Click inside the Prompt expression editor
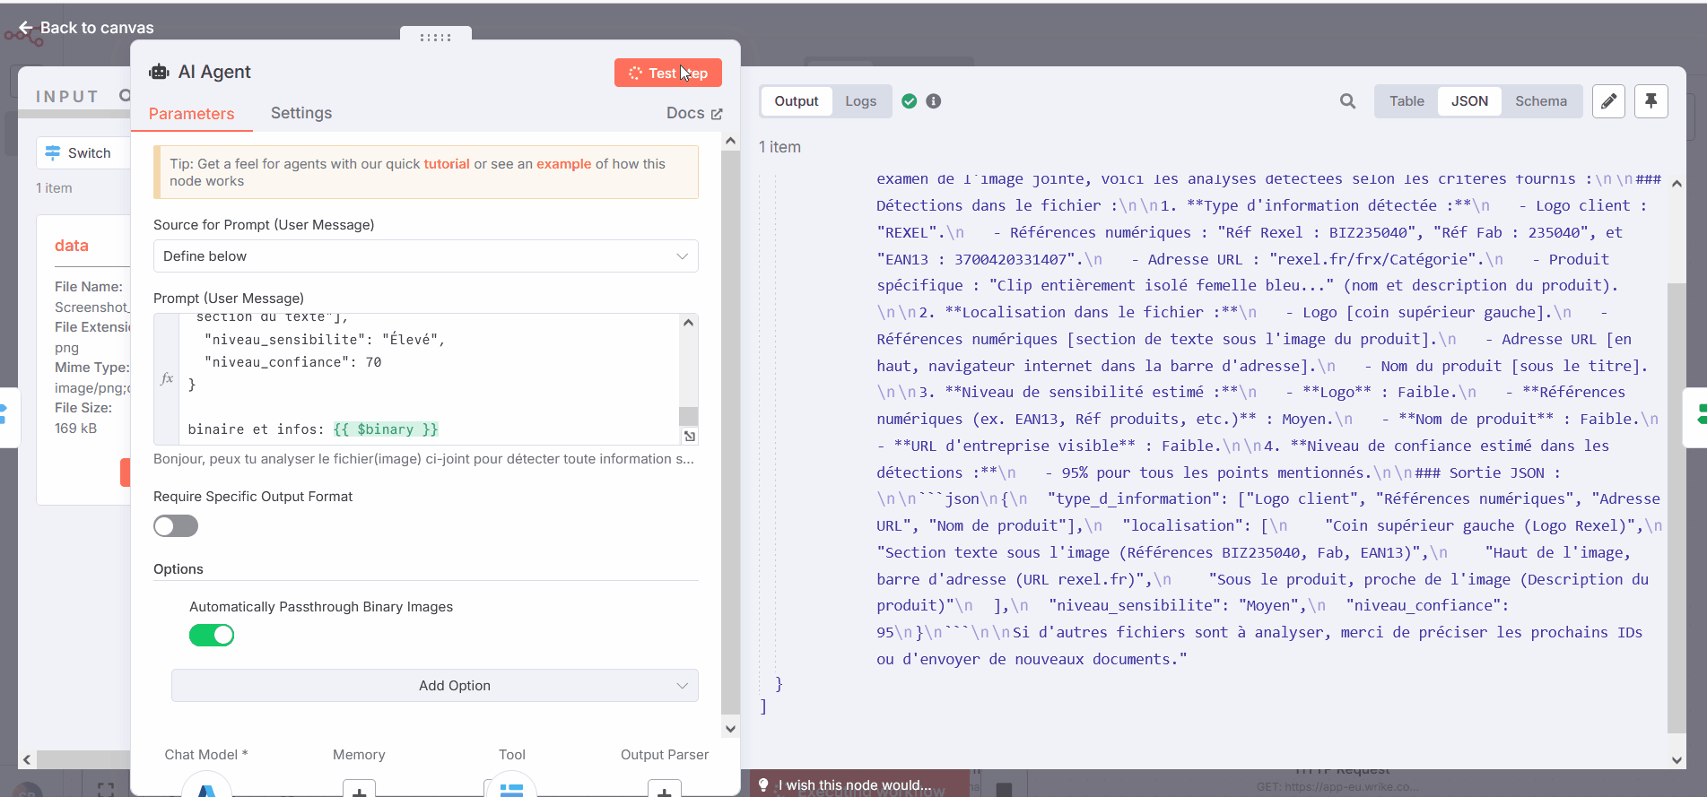The height and width of the screenshot is (797, 1707). (431, 378)
